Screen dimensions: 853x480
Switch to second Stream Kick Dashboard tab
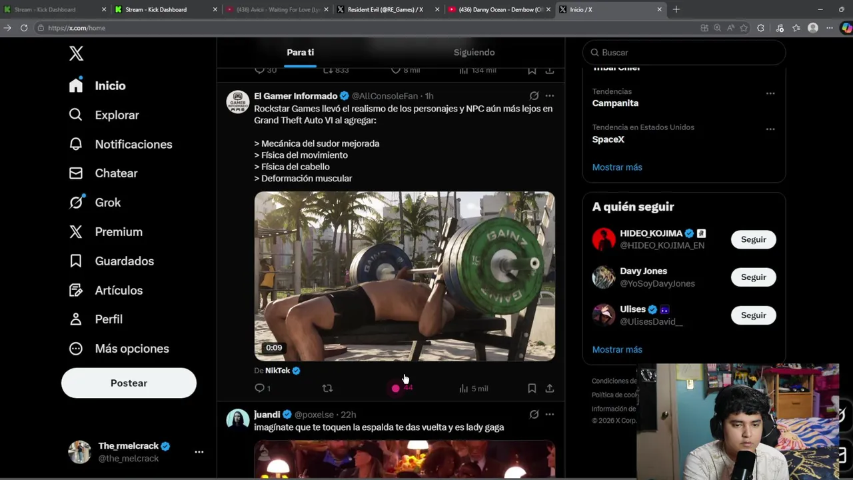165,9
